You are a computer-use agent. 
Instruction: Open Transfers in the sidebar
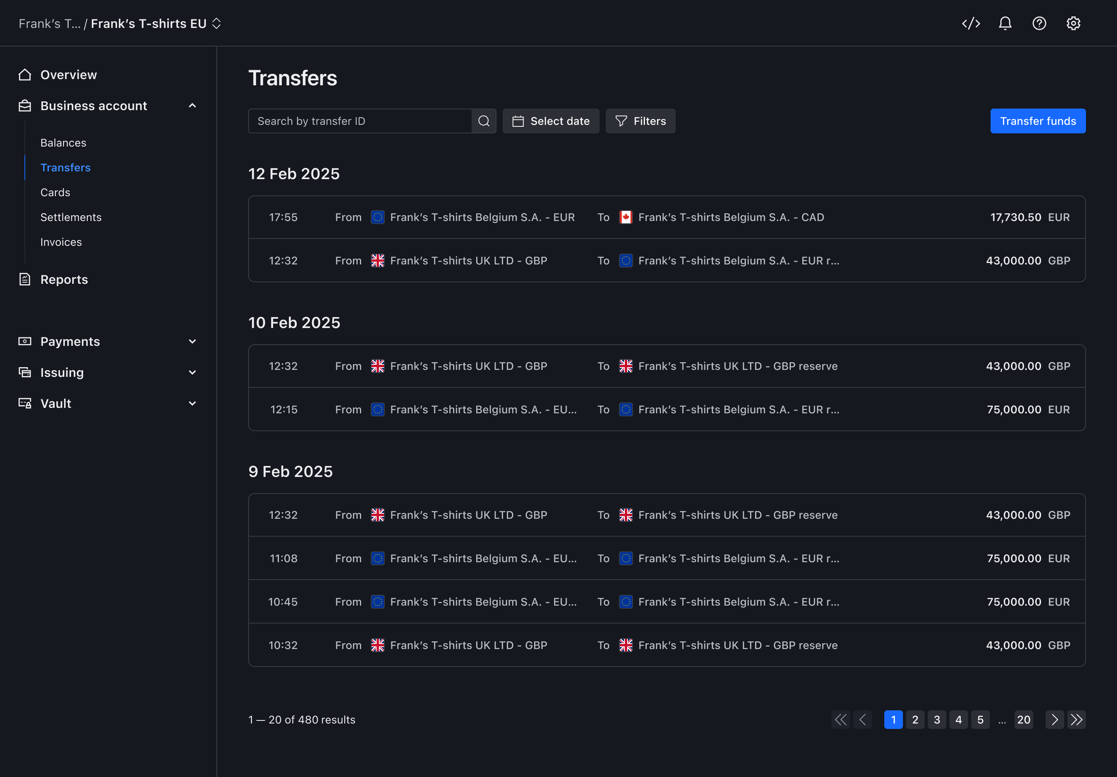coord(66,168)
